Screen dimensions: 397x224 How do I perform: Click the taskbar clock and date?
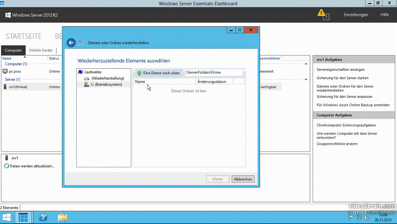[383, 217]
